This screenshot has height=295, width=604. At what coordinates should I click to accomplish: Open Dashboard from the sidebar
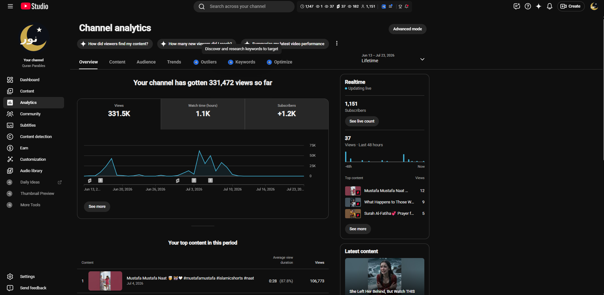click(33, 80)
